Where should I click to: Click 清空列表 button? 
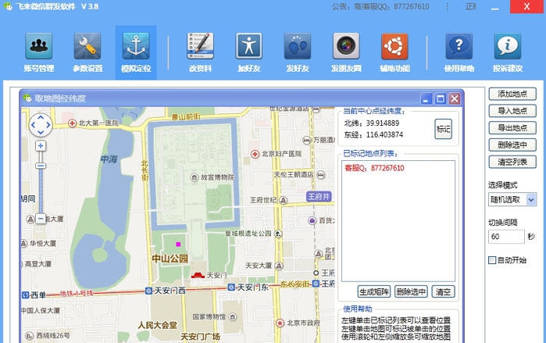[x=512, y=162]
